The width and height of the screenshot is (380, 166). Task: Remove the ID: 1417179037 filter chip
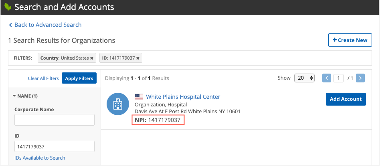click(138, 58)
